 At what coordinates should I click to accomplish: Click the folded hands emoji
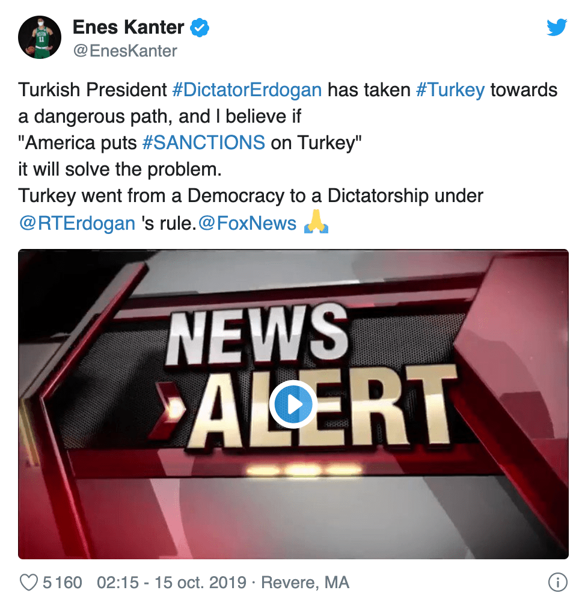click(316, 221)
